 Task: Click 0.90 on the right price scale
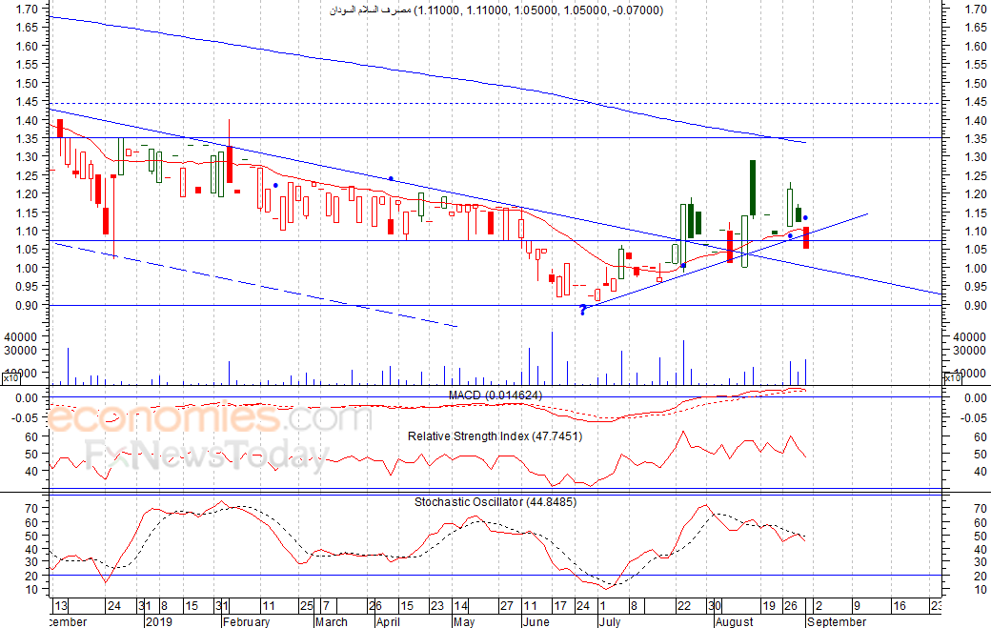coord(976,305)
